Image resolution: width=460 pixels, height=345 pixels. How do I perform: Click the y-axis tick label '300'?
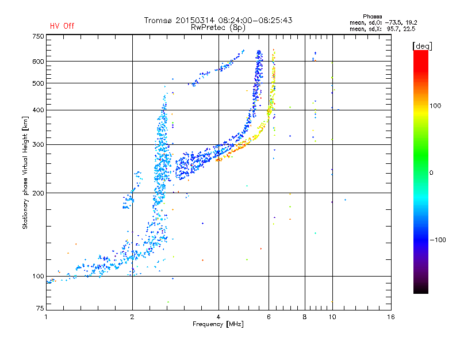click(x=38, y=145)
